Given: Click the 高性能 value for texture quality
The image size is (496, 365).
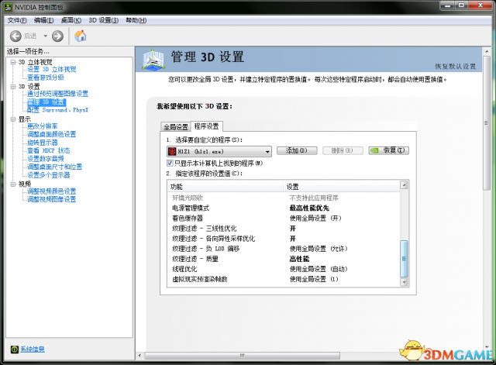Looking at the screenshot, I should (x=299, y=259).
